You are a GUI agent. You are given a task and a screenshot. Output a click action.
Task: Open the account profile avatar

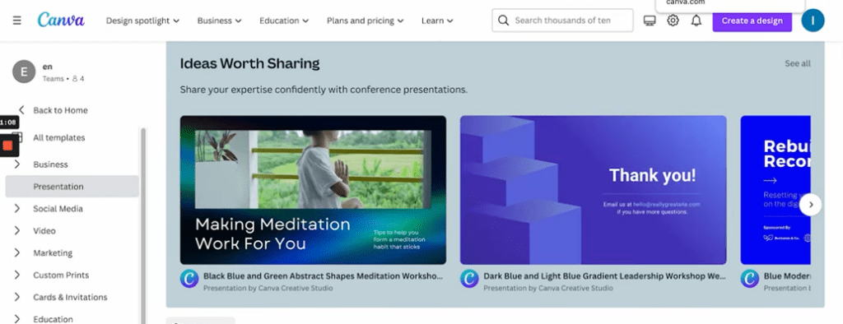pyautogui.click(x=813, y=21)
